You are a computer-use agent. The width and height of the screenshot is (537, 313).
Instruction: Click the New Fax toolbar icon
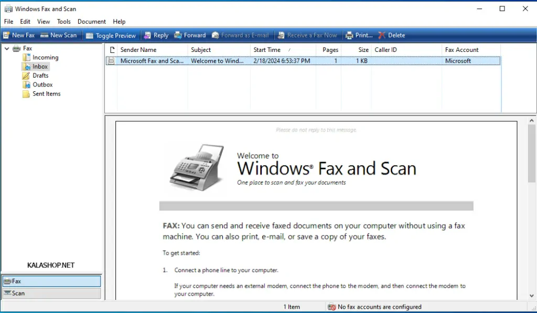19,35
